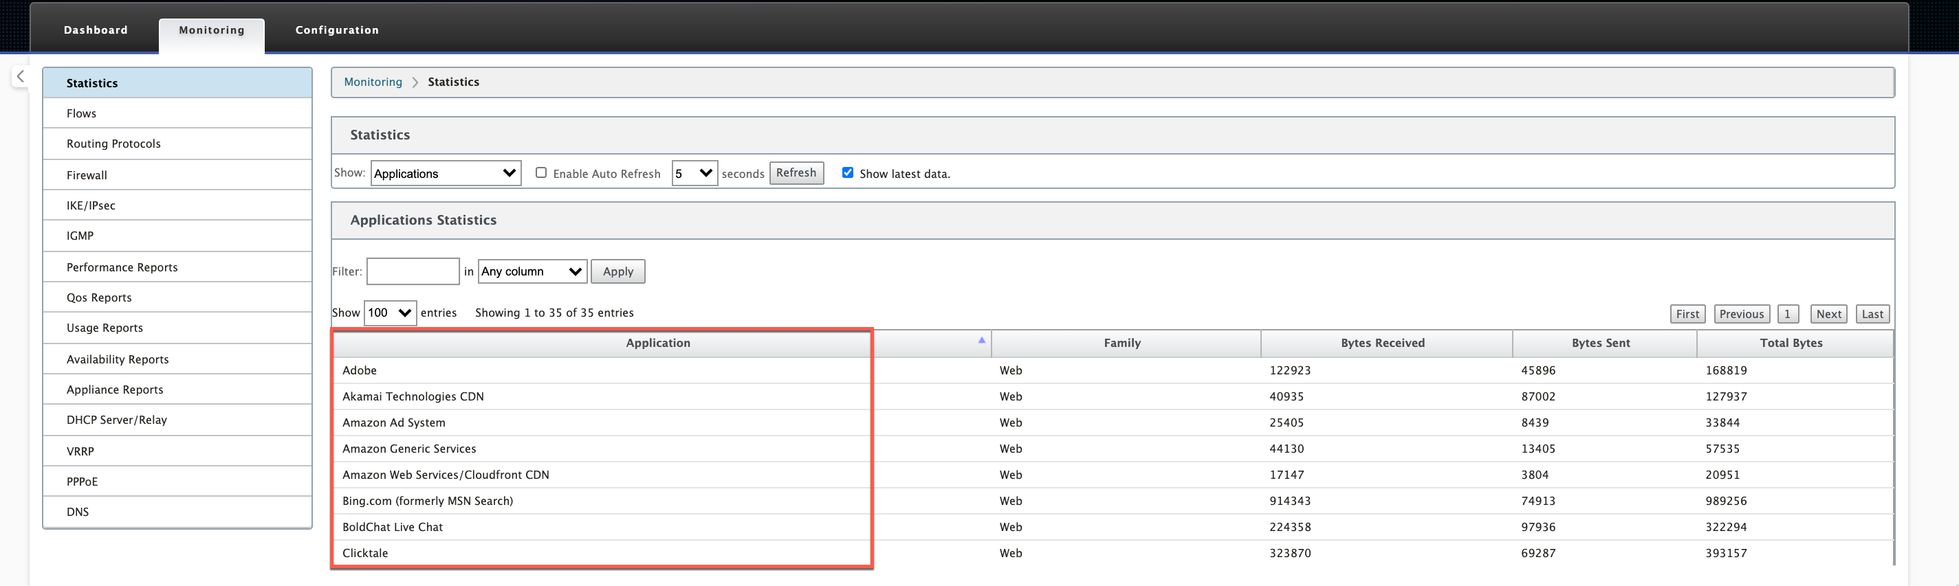Open PPPoE in the sidebar

click(177, 481)
